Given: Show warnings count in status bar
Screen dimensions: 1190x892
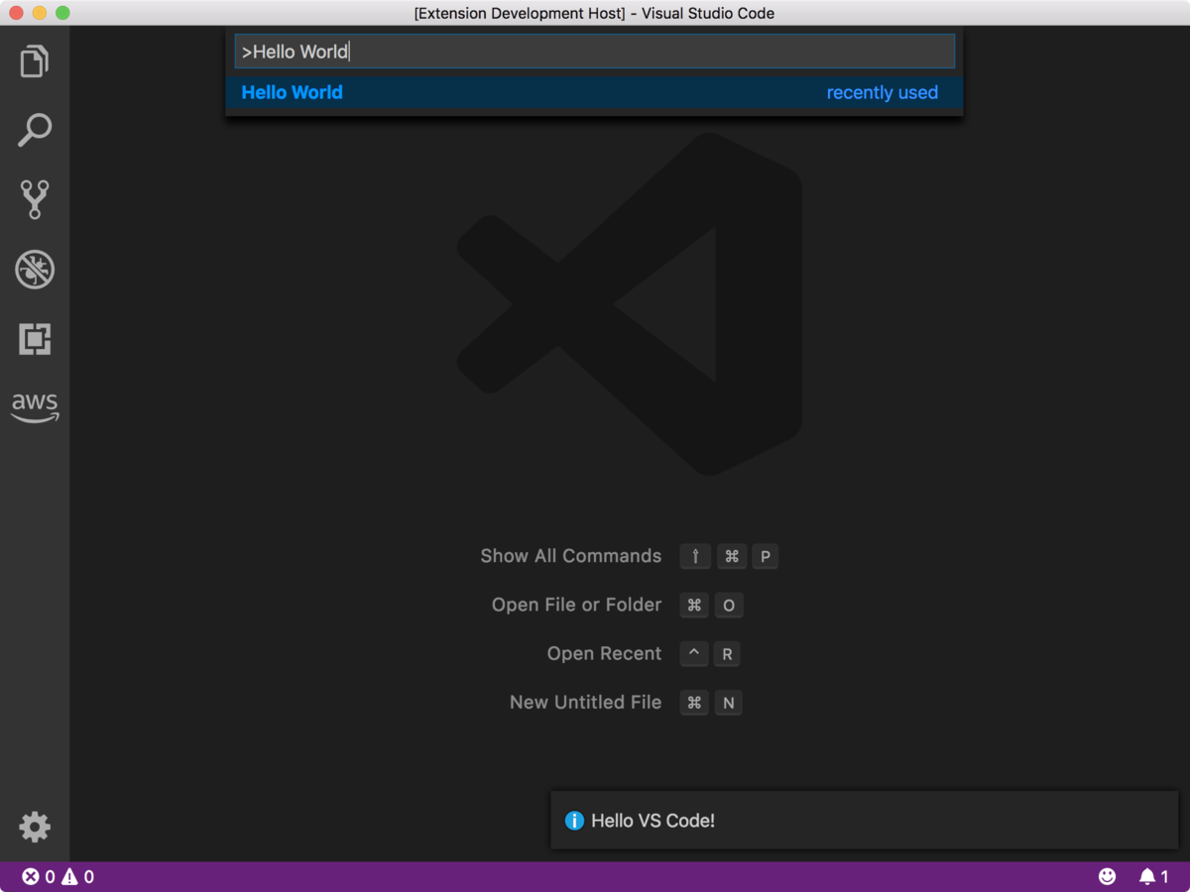Looking at the screenshot, I should click(77, 876).
